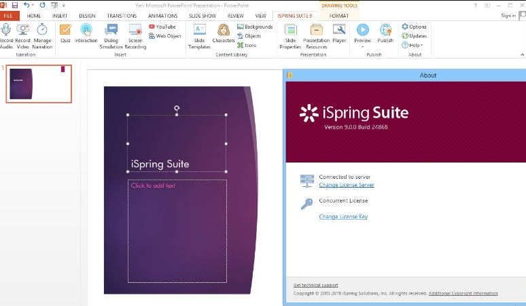Click 'Concurrent License' text in About
The image size is (526, 306).
pyautogui.click(x=343, y=201)
